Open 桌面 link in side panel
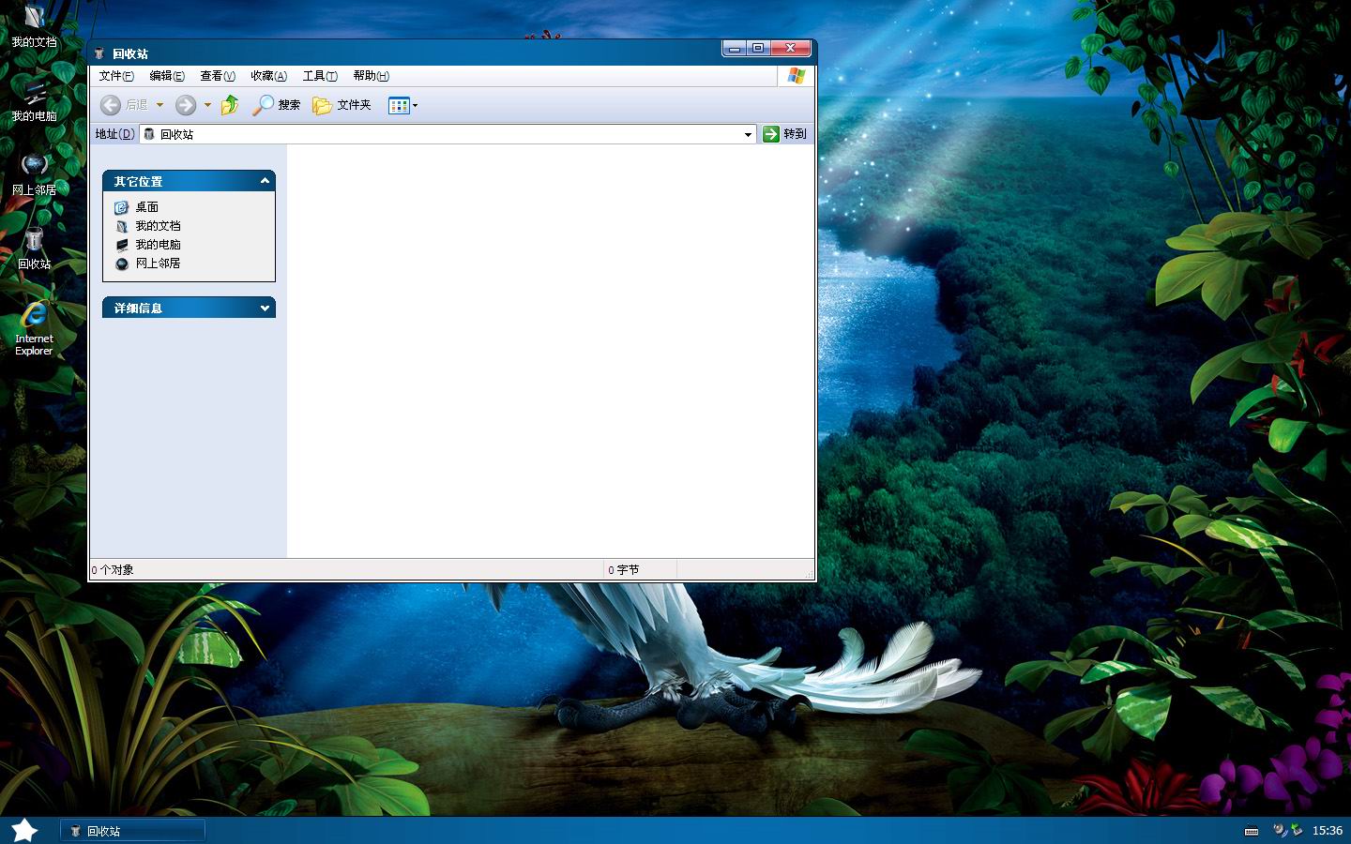 pos(147,207)
